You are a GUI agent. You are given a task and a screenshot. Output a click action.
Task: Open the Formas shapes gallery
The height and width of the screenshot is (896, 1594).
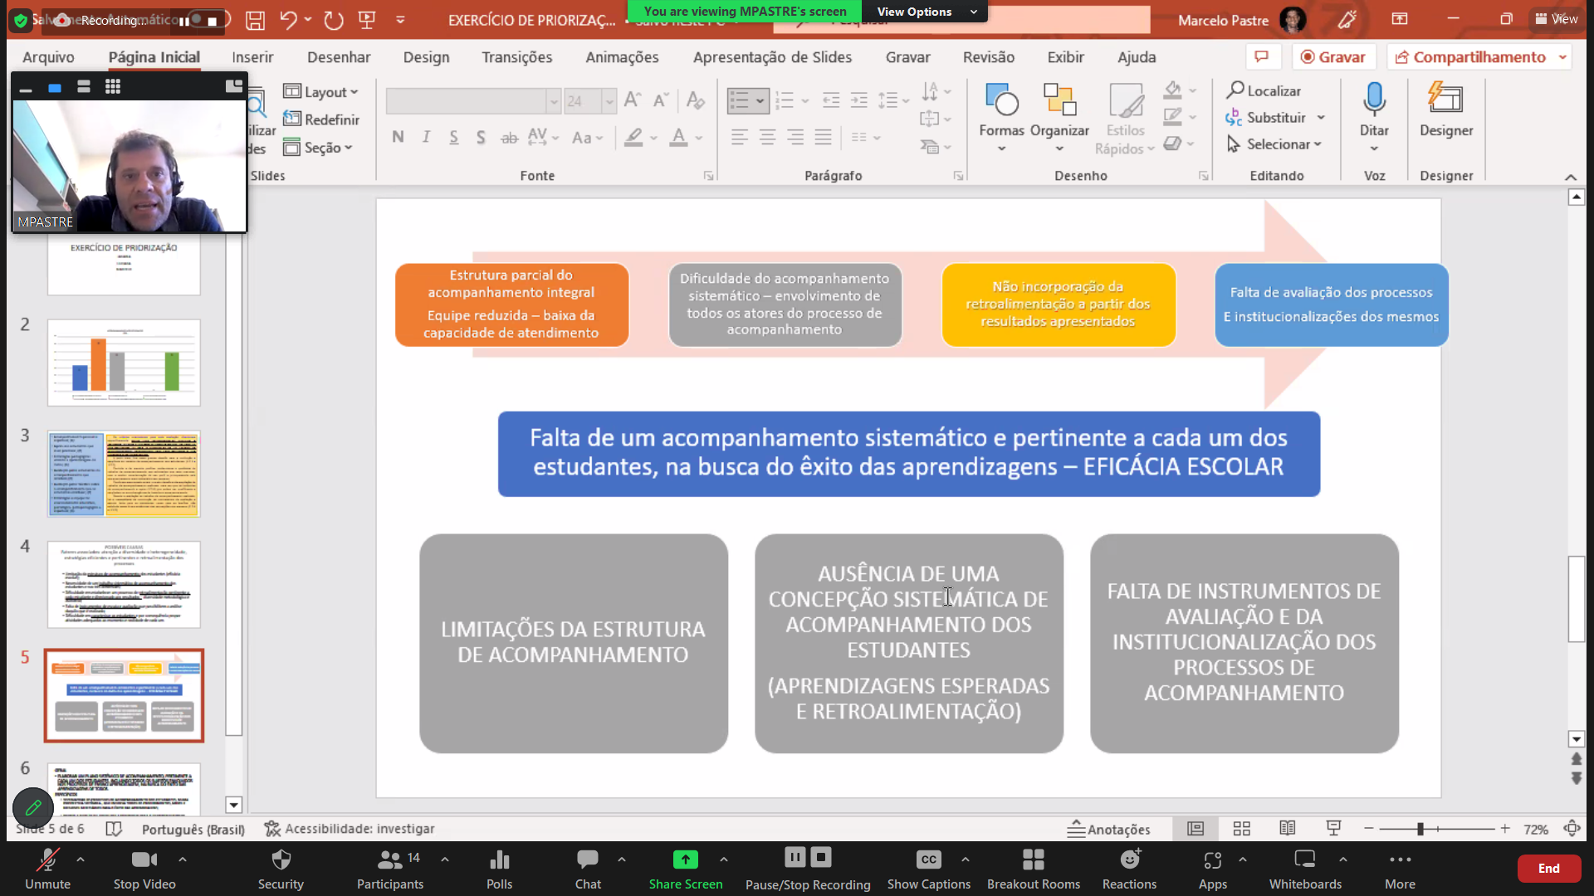coord(1001,116)
